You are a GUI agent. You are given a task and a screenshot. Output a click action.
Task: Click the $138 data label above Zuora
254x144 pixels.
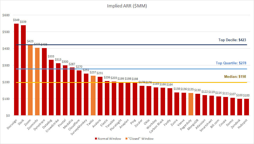tap(177, 89)
